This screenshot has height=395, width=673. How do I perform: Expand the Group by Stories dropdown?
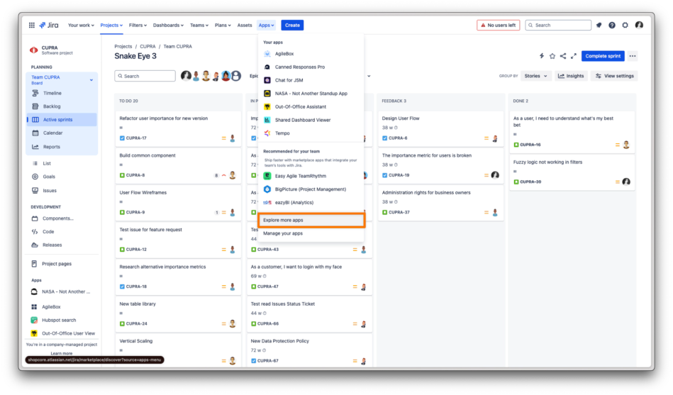(536, 76)
